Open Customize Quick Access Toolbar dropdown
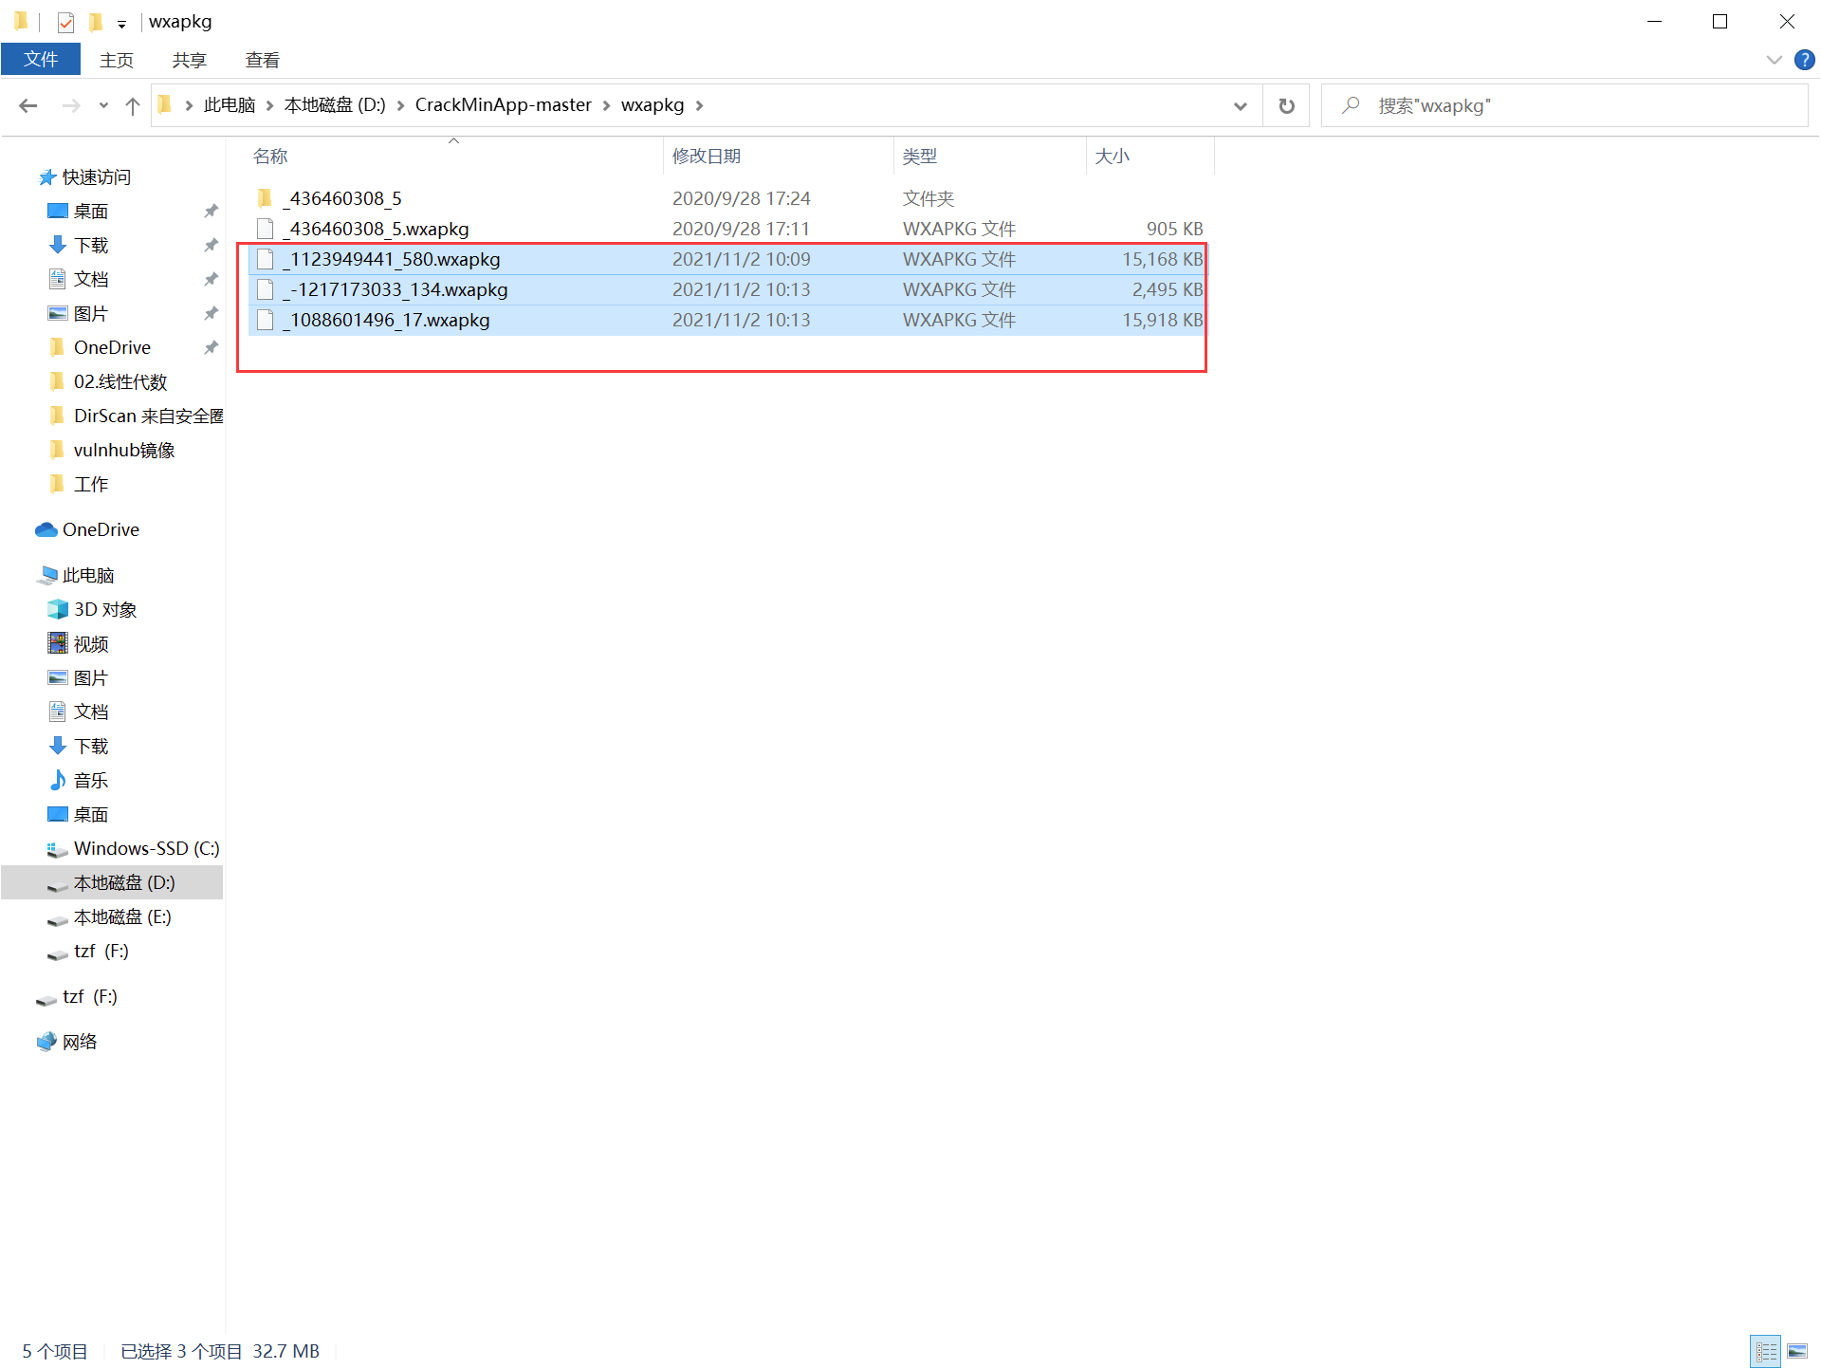Image resolution: width=1821 pixels, height=1369 pixels. (x=121, y=24)
